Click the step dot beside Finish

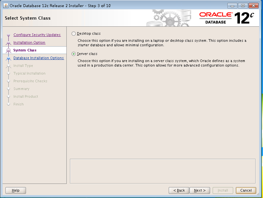pos(8,104)
